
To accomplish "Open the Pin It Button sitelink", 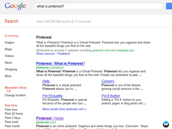I will tap(111, 96).
